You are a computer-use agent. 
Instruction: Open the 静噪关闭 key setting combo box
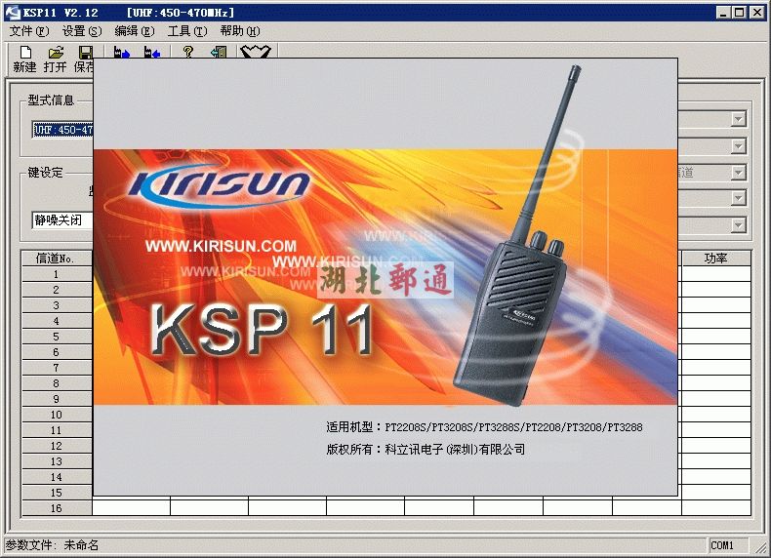click(x=62, y=219)
